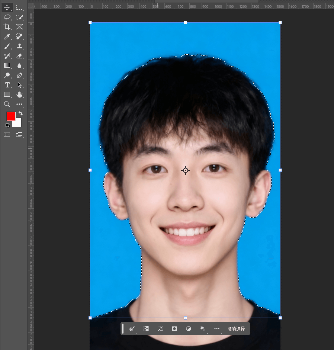Choose the Lasso tool
This screenshot has width=334, height=350.
click(x=7, y=17)
